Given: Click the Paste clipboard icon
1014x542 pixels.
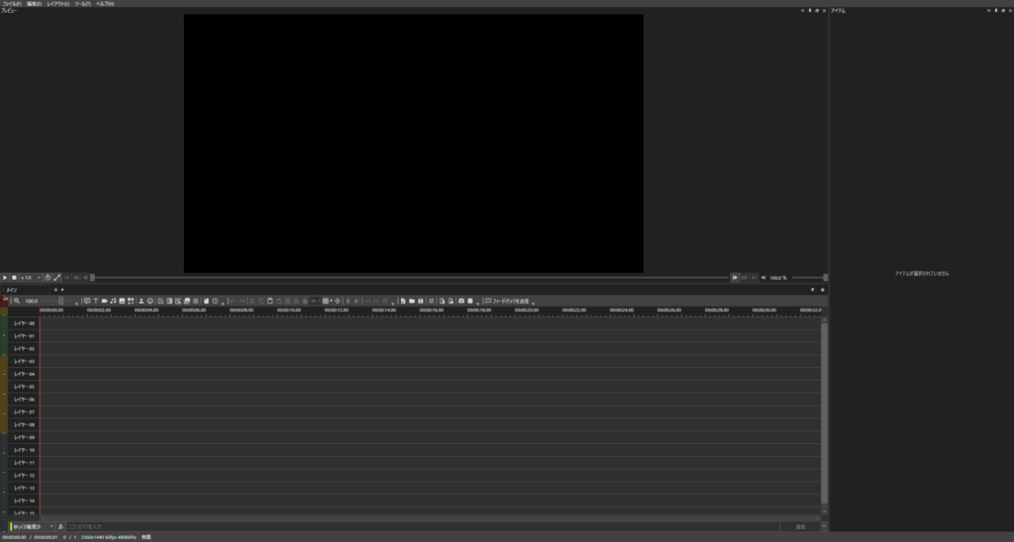Looking at the screenshot, I should [270, 301].
